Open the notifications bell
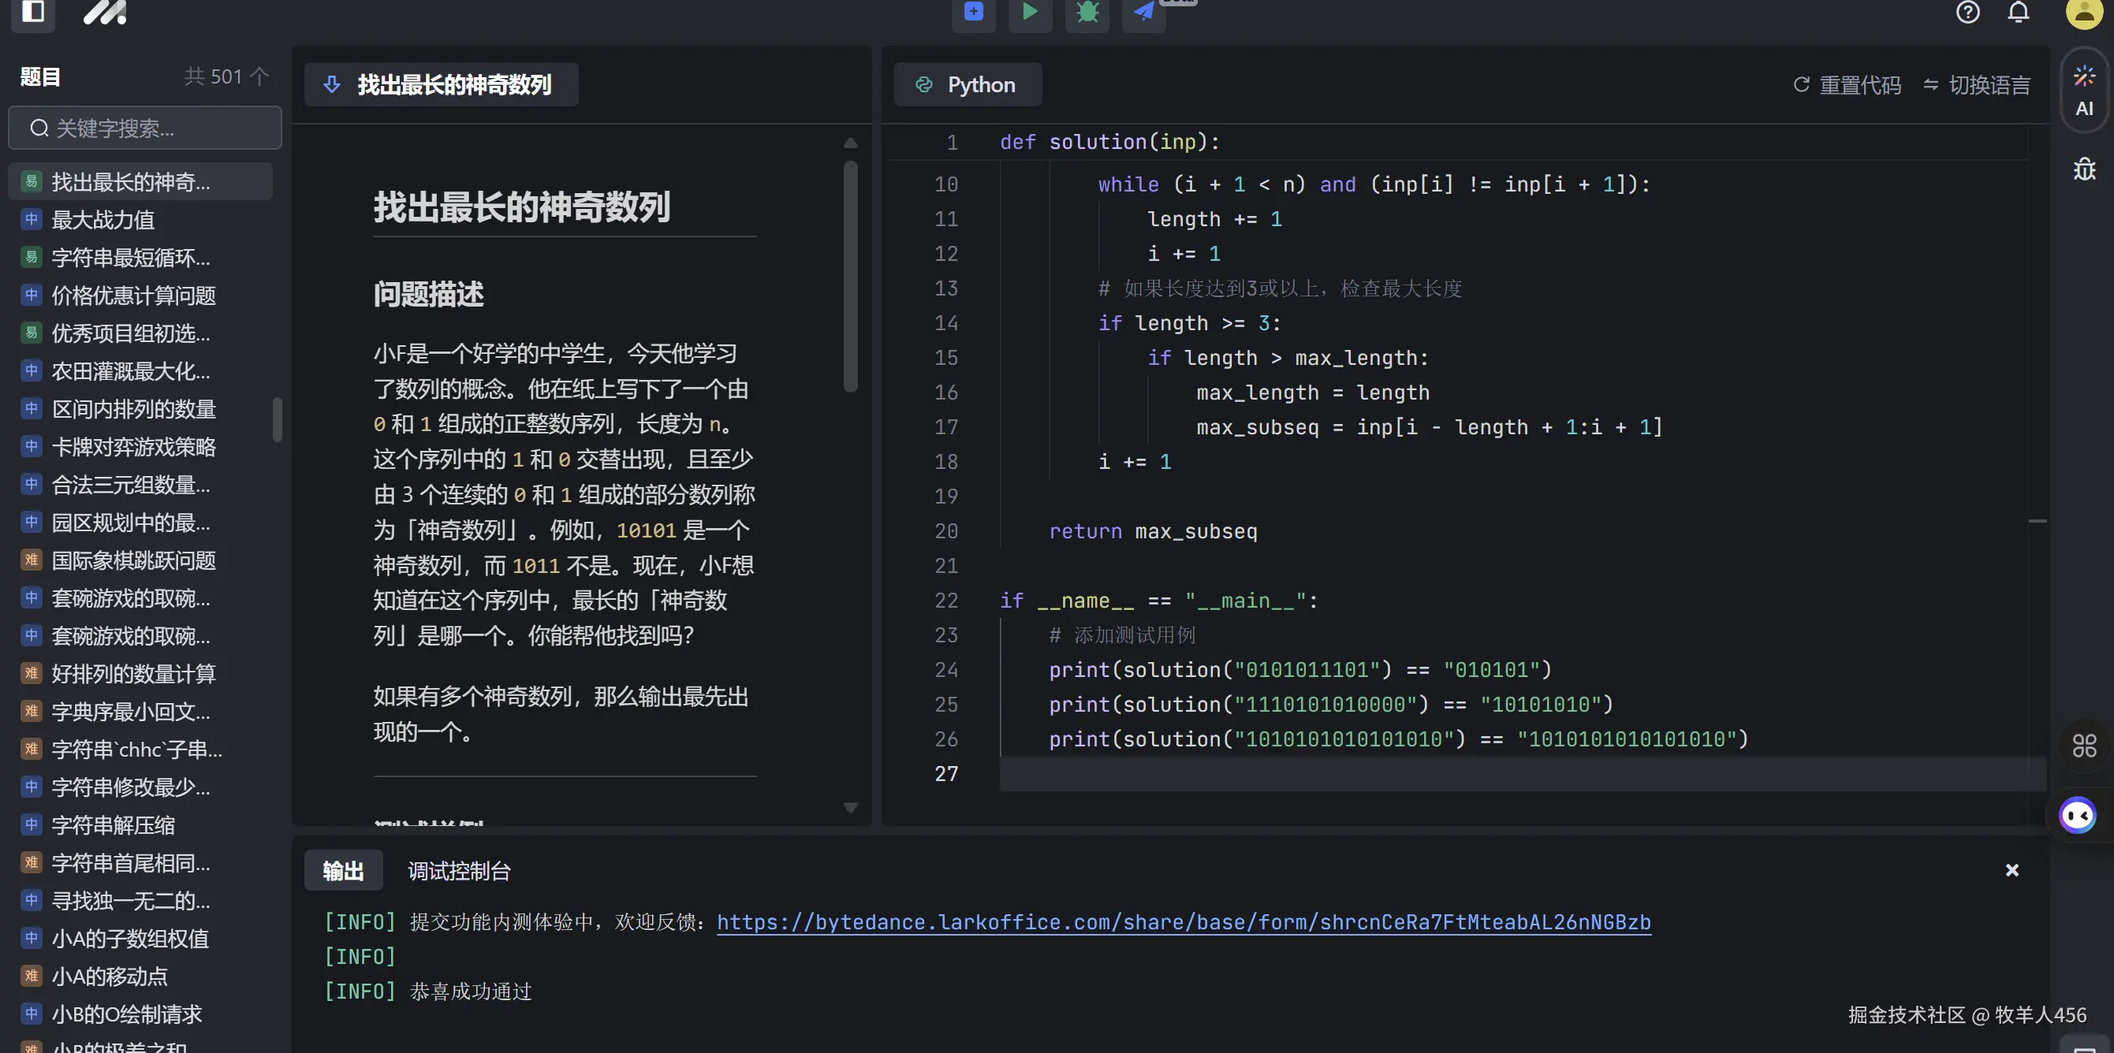2114x1053 pixels. tap(2018, 13)
